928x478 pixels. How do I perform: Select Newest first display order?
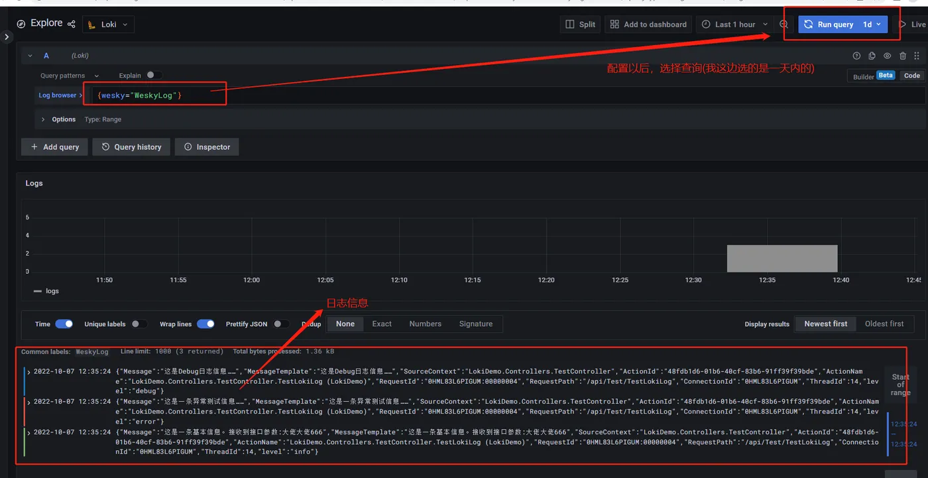pyautogui.click(x=825, y=324)
